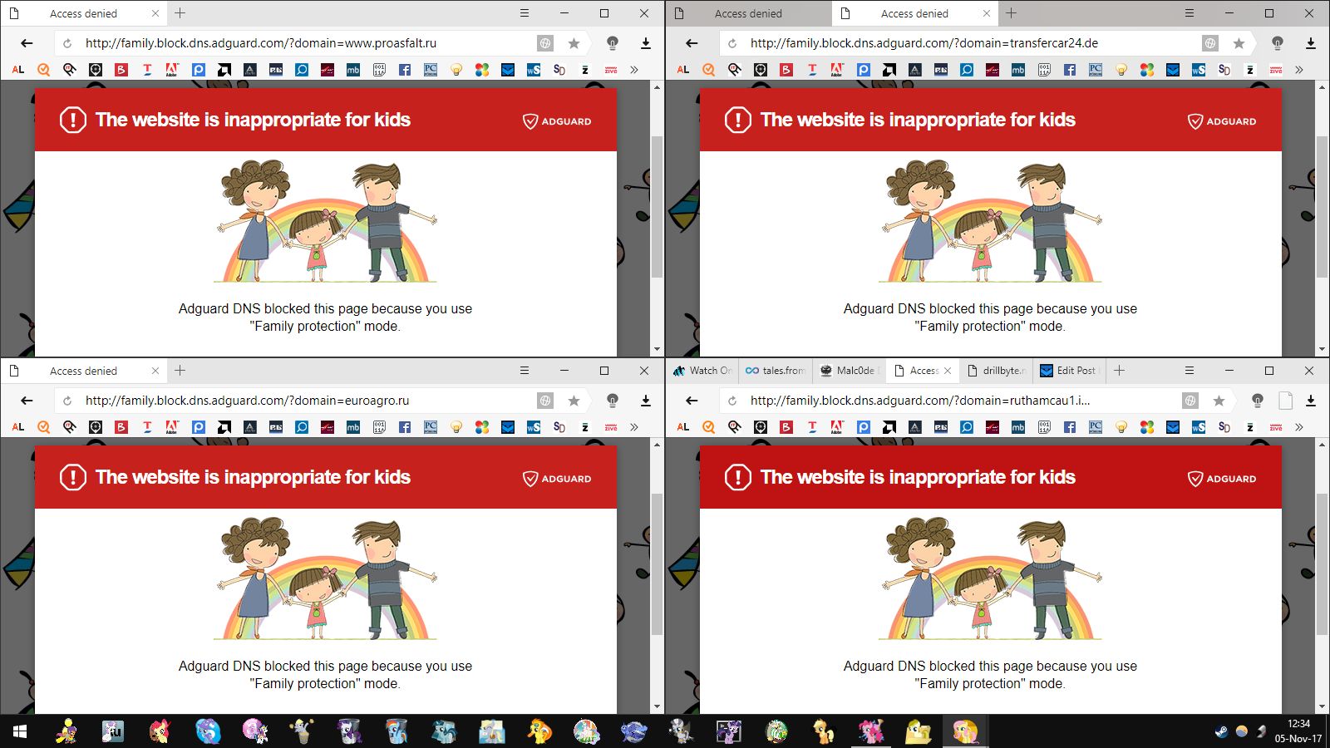Screen dimensions: 1330x748
Task: Click the scroll-down arrow in the proasfalt.ru window
Action: point(658,350)
